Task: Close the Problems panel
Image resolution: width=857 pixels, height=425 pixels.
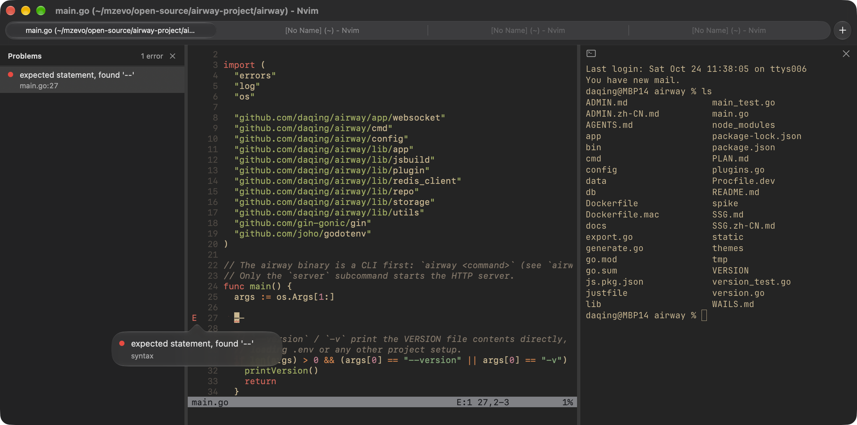Action: tap(172, 56)
